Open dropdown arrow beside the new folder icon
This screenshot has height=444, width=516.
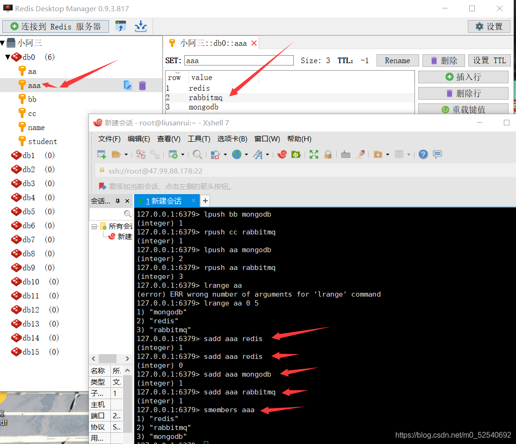coord(387,154)
